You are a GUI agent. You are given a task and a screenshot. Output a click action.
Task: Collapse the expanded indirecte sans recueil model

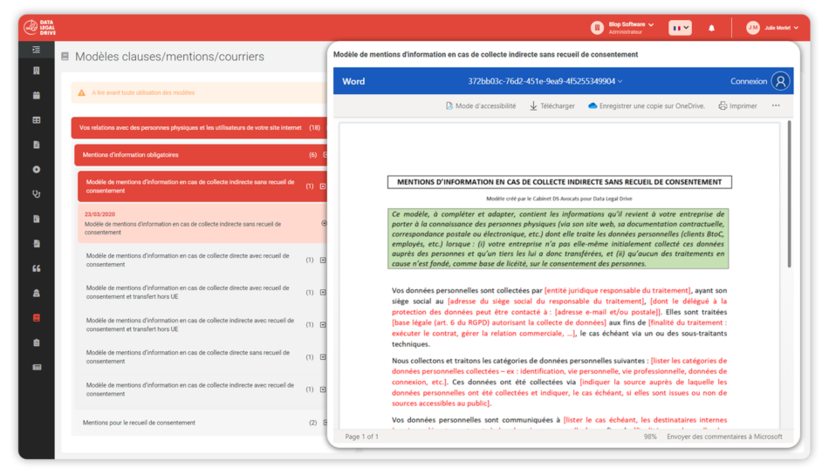[323, 186]
